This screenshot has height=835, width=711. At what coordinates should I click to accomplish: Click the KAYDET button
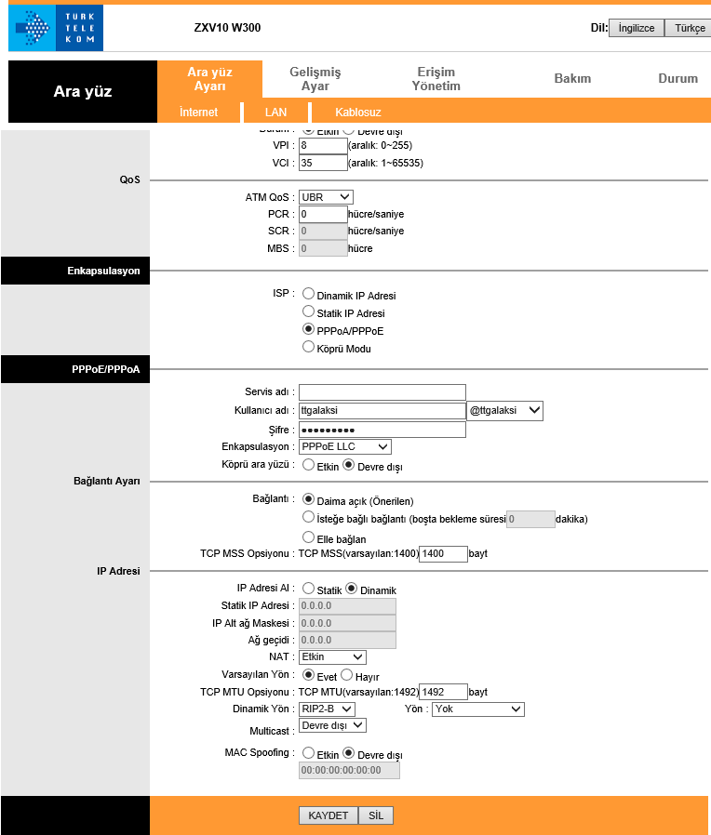click(329, 815)
